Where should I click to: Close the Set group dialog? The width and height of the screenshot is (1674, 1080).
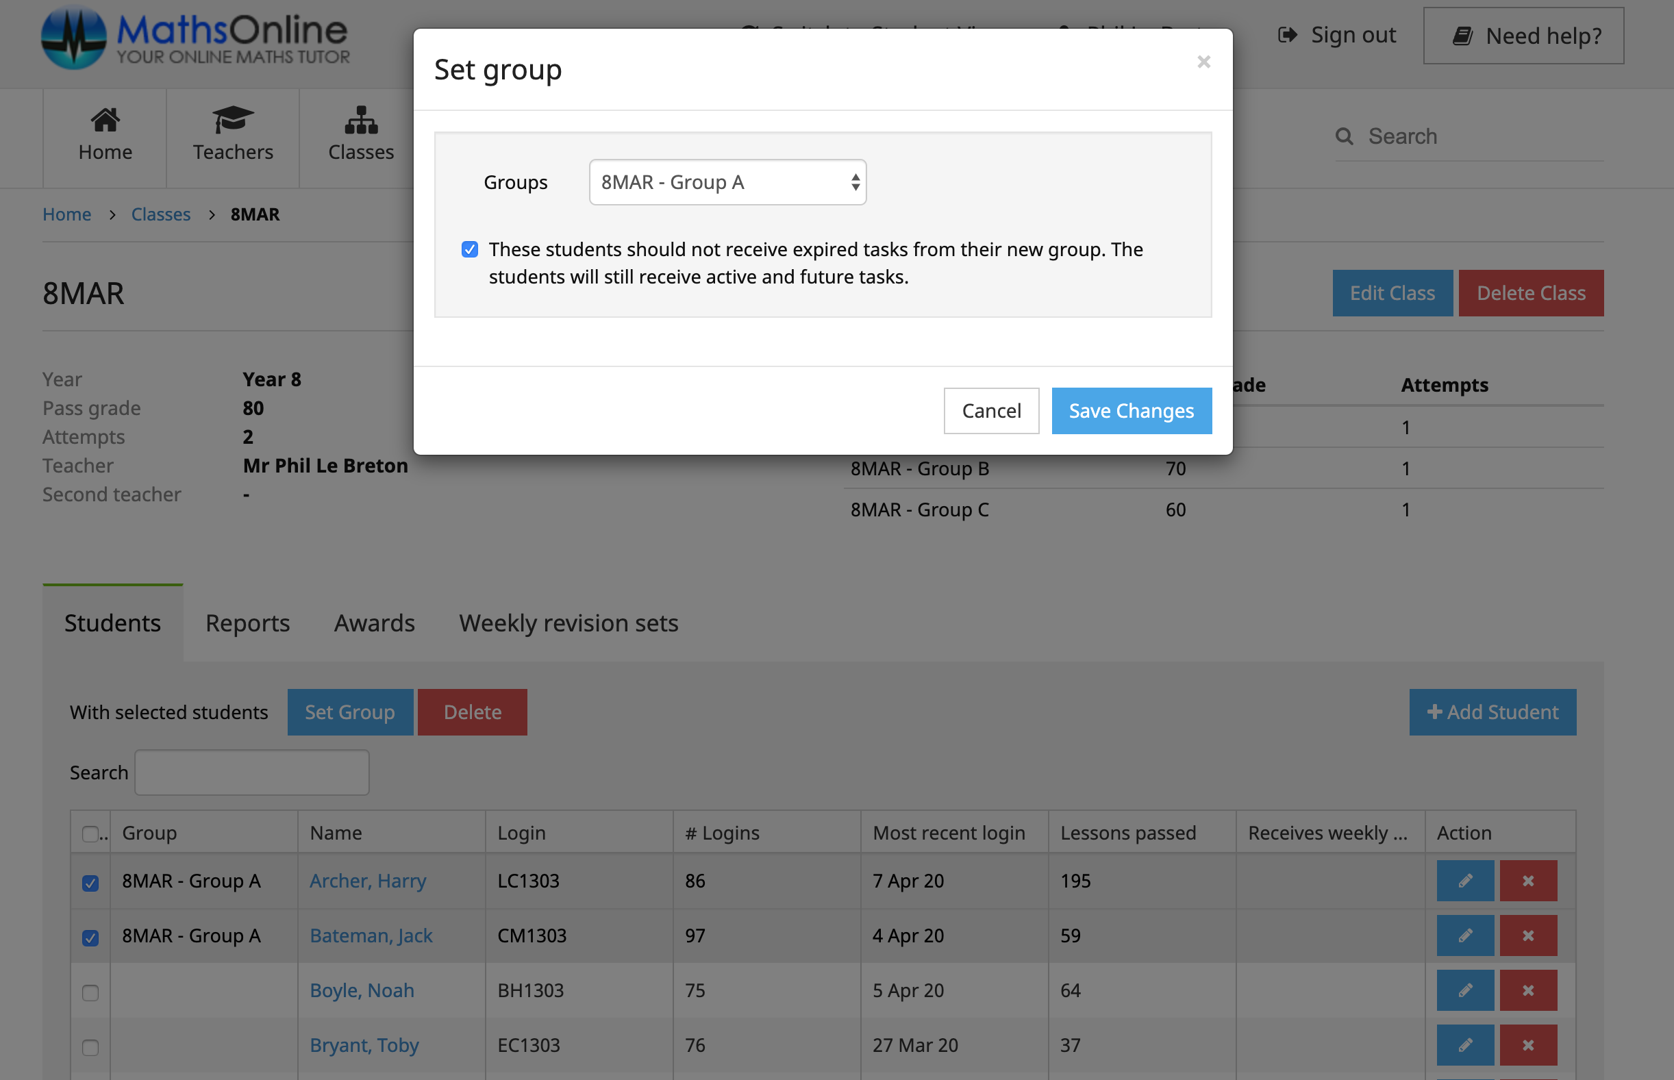pyautogui.click(x=1204, y=62)
